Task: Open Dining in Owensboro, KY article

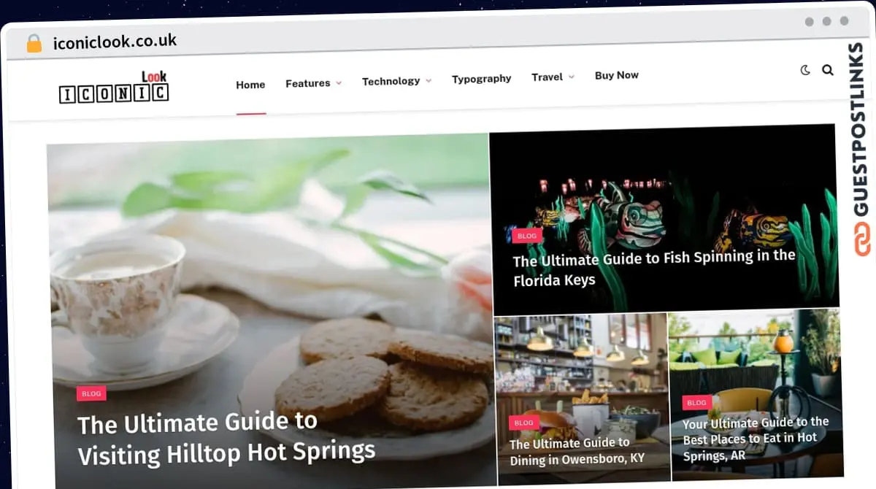Action: click(577, 452)
